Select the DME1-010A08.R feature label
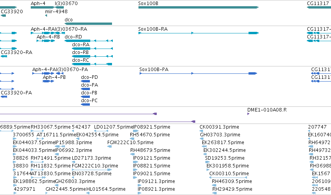 [267, 110]
